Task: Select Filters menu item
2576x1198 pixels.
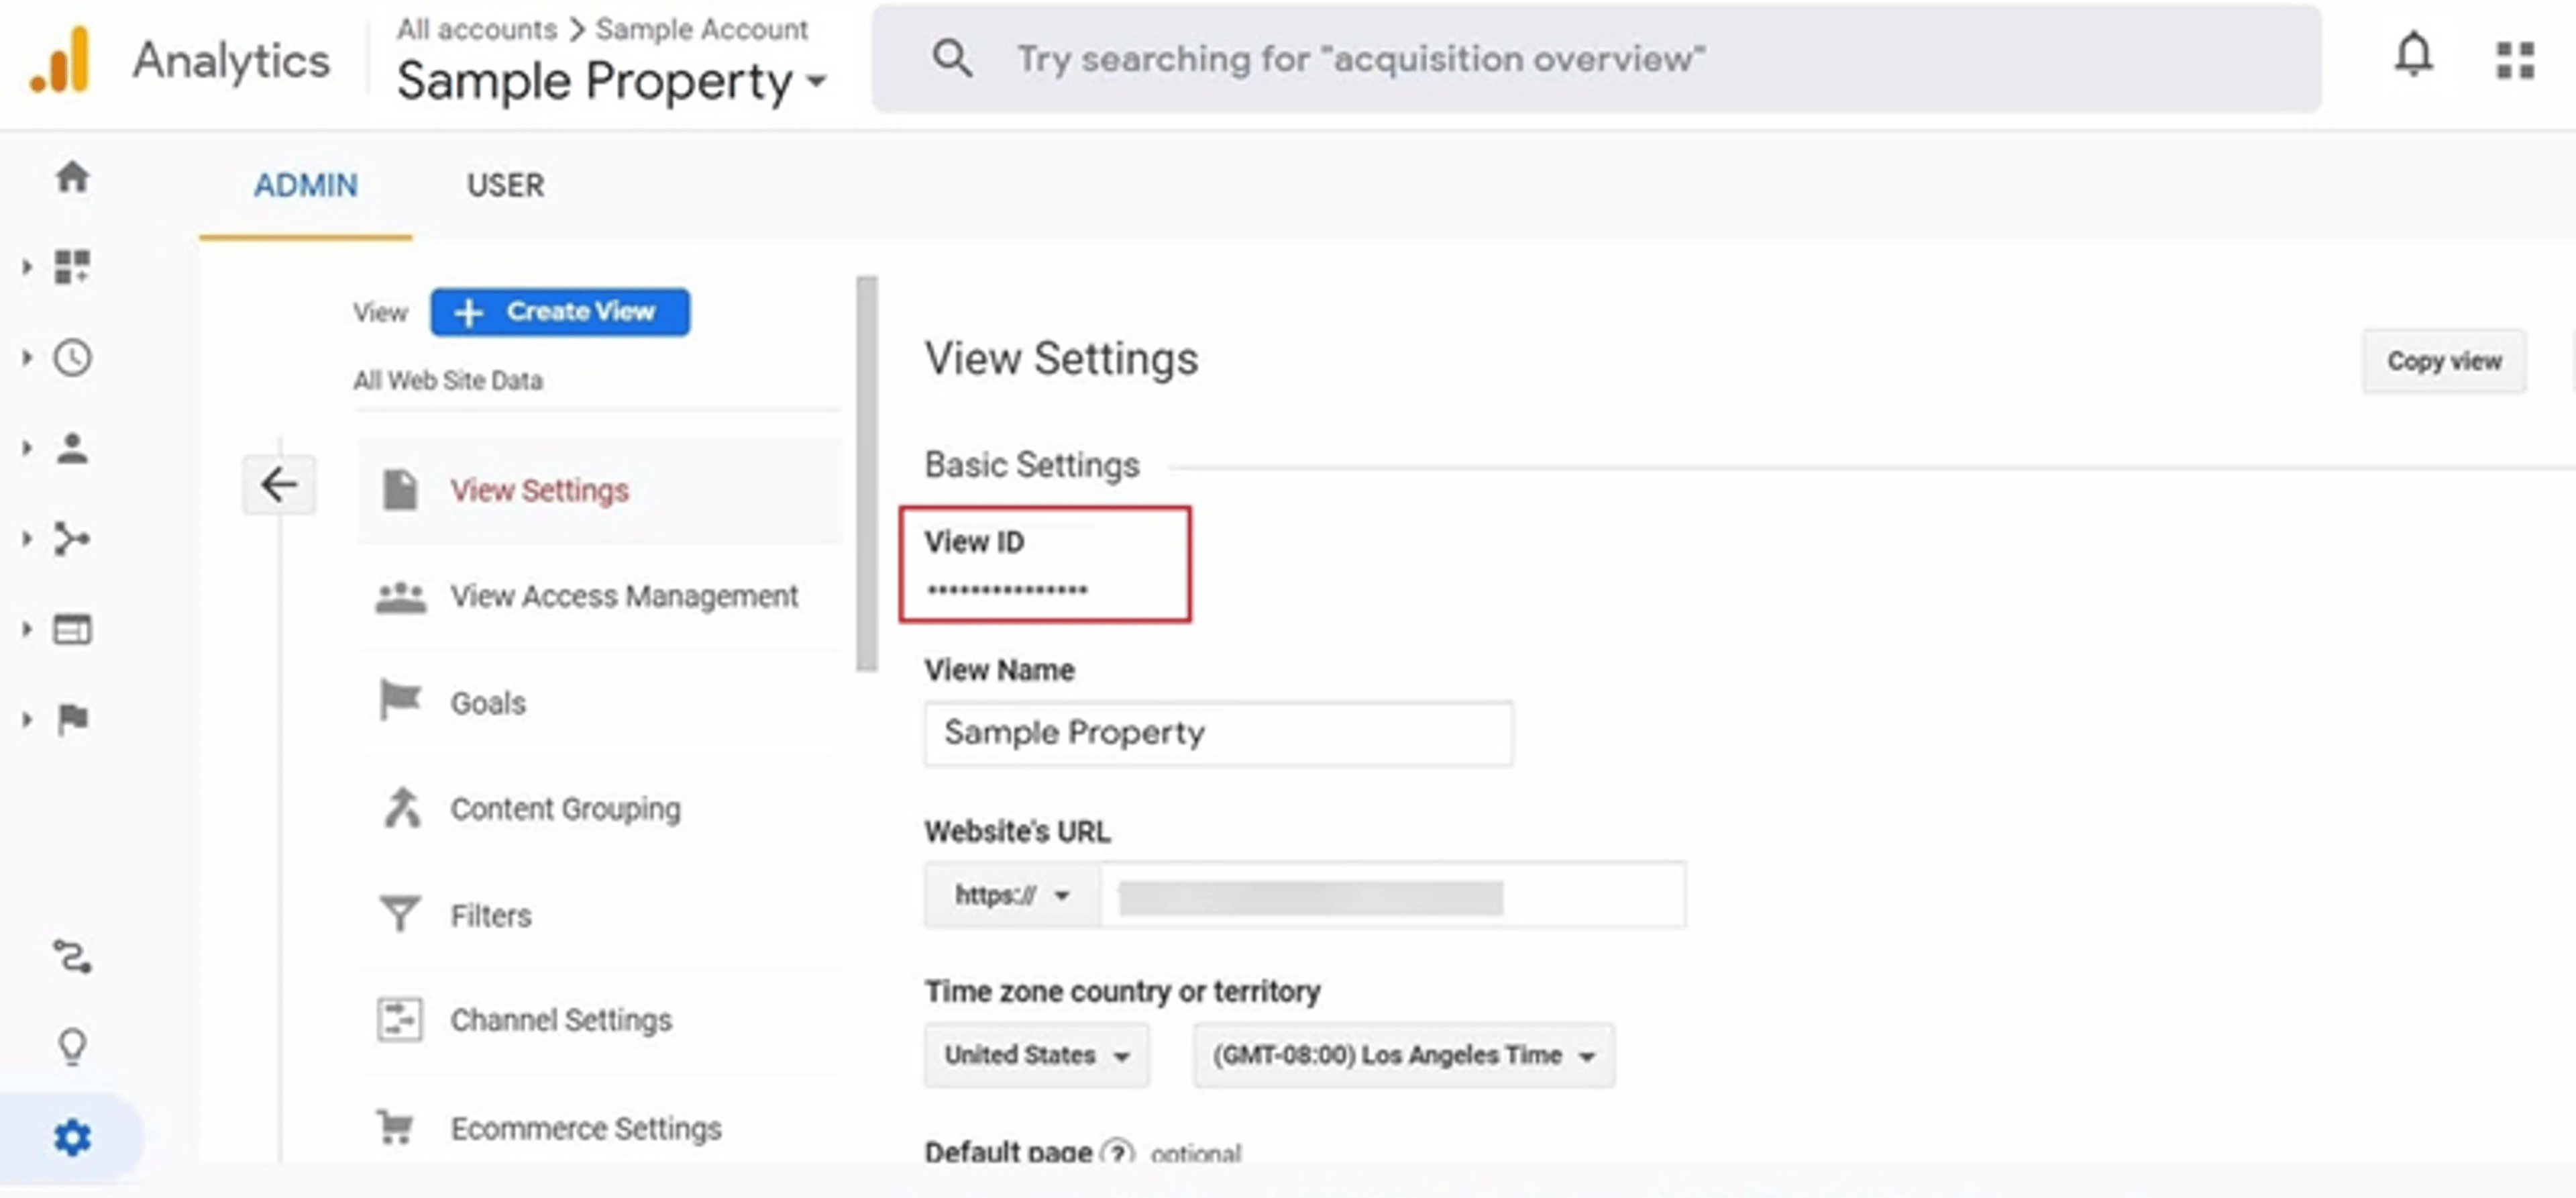Action: click(x=600, y=915)
